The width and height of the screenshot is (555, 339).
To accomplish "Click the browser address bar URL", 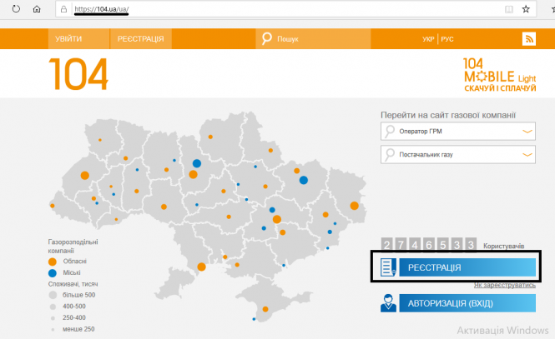I will [102, 9].
